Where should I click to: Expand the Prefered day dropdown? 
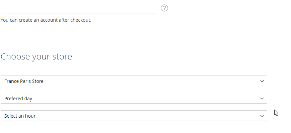(134, 98)
